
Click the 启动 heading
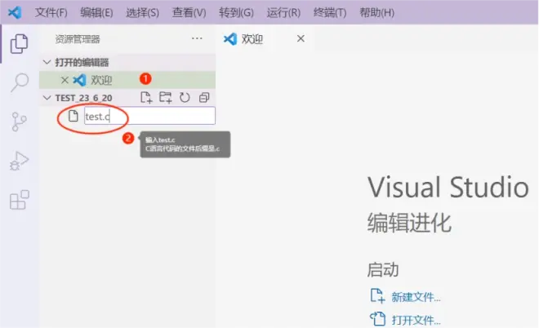point(382,269)
